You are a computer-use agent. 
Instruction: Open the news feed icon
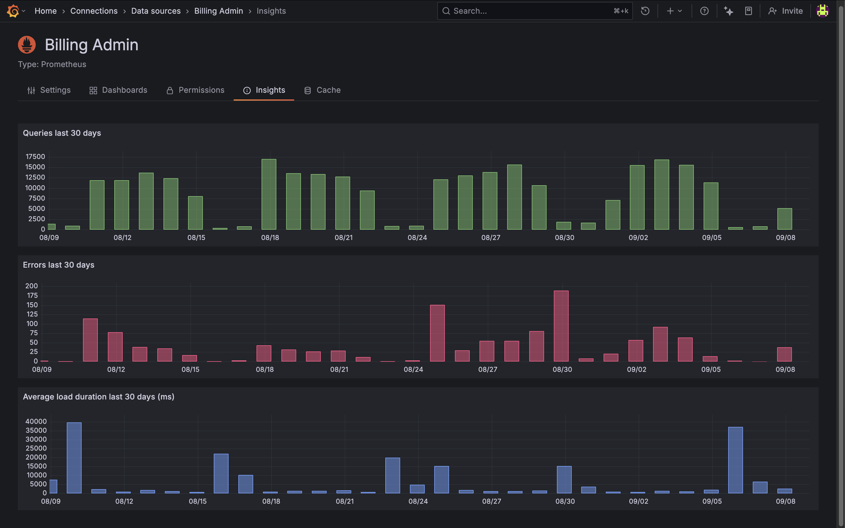coord(748,11)
